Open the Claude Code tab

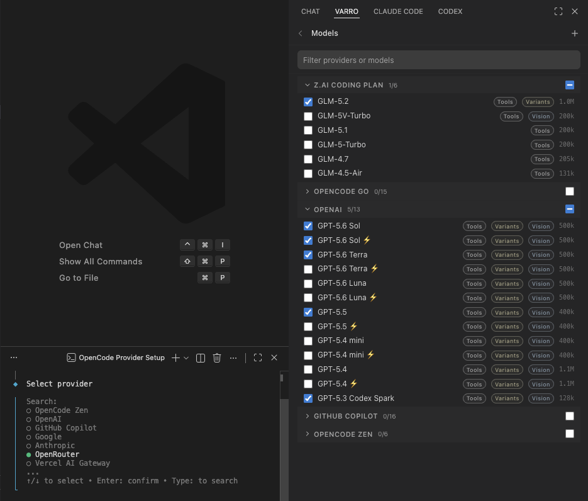[398, 11]
